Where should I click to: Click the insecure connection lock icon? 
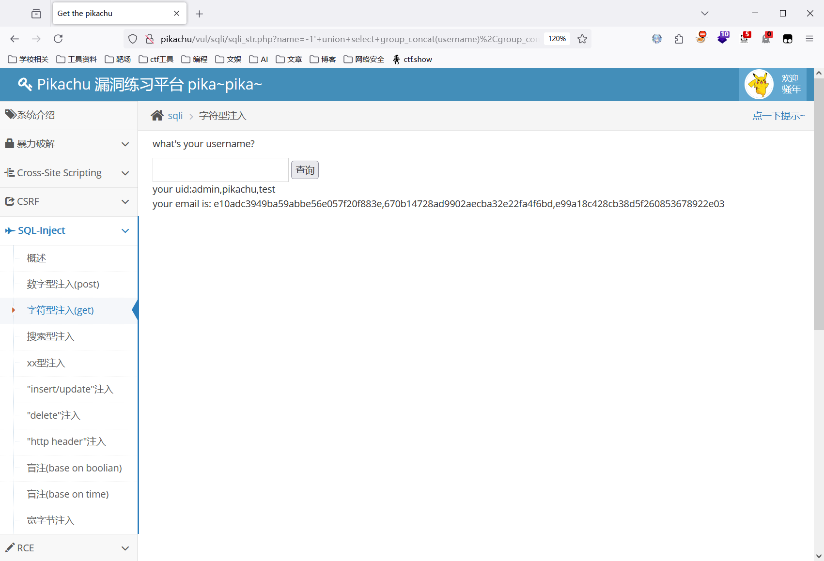150,39
